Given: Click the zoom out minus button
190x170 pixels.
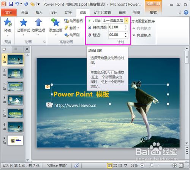Looking at the screenshot, I should pyautogui.click(x=142, y=165).
